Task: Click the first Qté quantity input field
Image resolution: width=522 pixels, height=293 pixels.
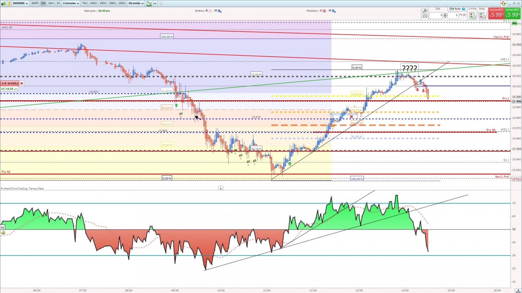Action: click(x=436, y=15)
